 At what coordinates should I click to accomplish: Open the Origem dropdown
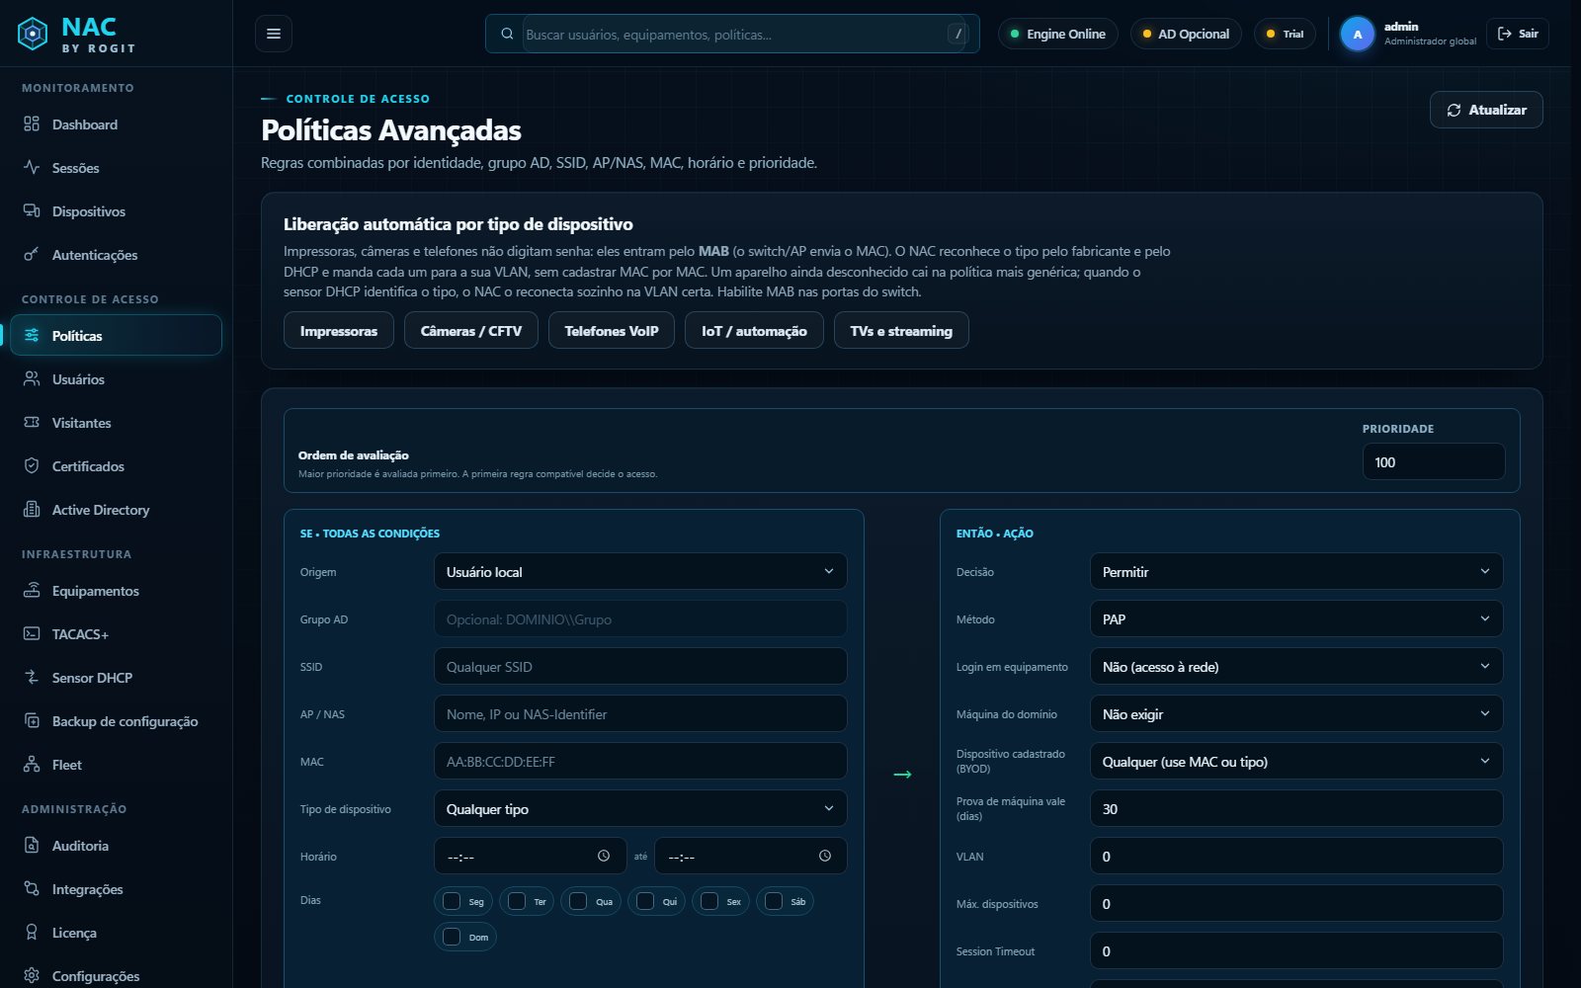coord(640,571)
